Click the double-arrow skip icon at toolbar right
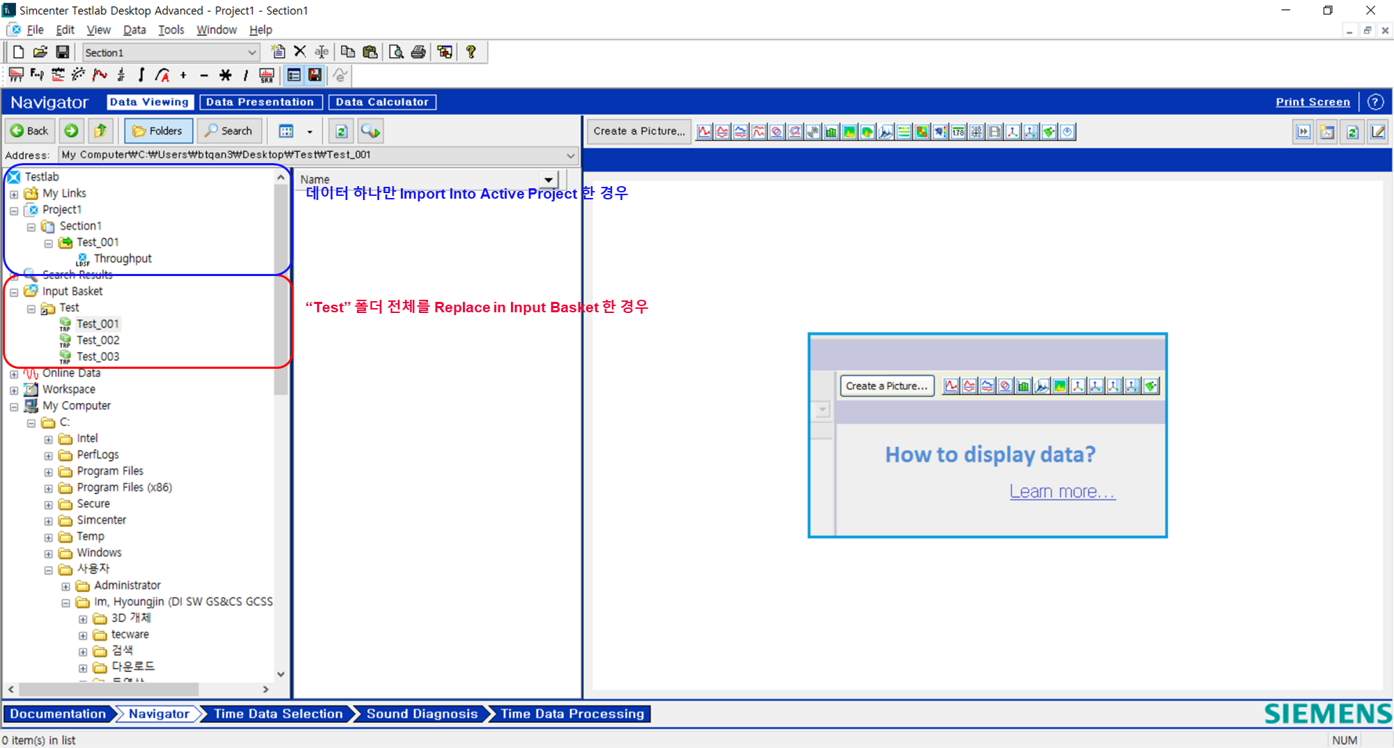Image resolution: width=1394 pixels, height=748 pixels. coord(1303,132)
